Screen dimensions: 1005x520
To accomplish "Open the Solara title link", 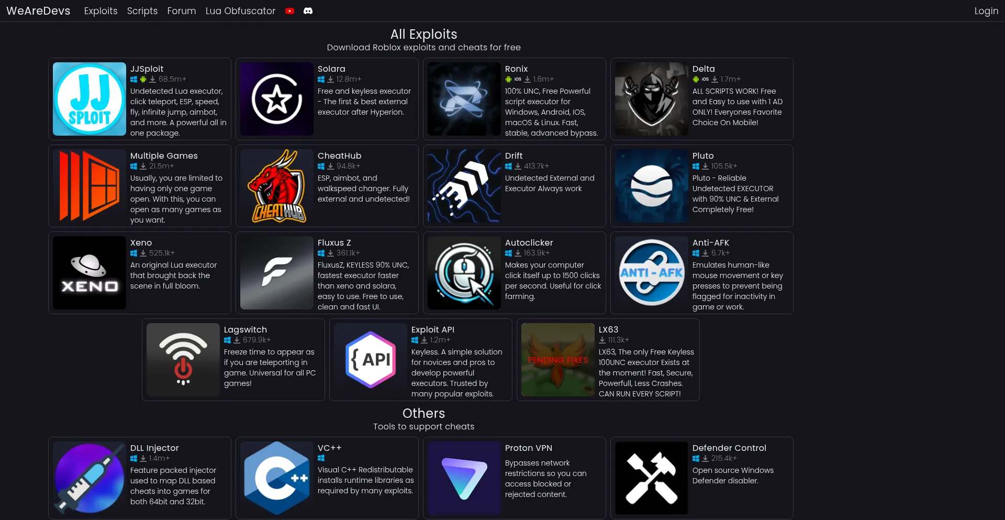I will [x=331, y=69].
